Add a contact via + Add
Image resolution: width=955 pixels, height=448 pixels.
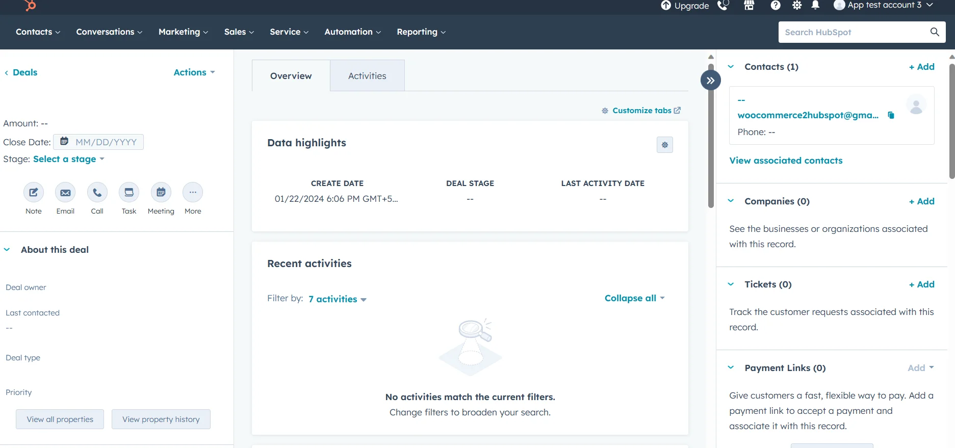pyautogui.click(x=922, y=67)
